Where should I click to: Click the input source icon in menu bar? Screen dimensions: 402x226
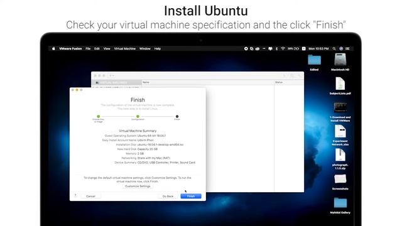pyautogui.click(x=304, y=48)
